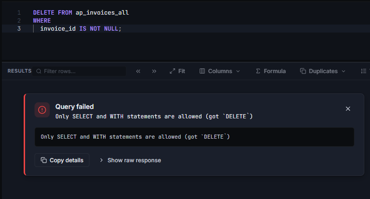This screenshot has height=199, width=370.
Task: Click the red error alert icon
Action: pyautogui.click(x=42, y=110)
